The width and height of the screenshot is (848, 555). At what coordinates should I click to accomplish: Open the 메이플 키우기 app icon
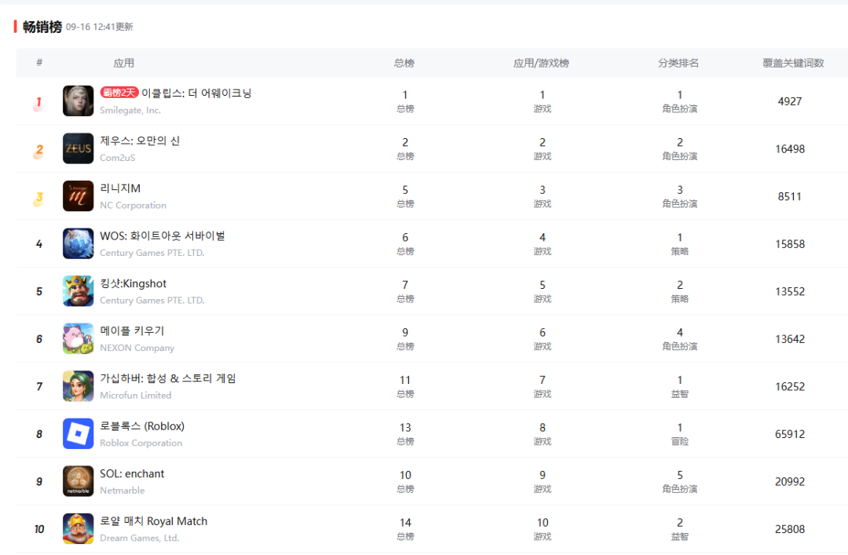[x=78, y=338]
